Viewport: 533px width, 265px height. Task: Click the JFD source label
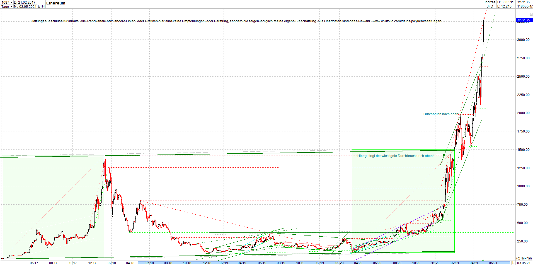click(490, 6)
